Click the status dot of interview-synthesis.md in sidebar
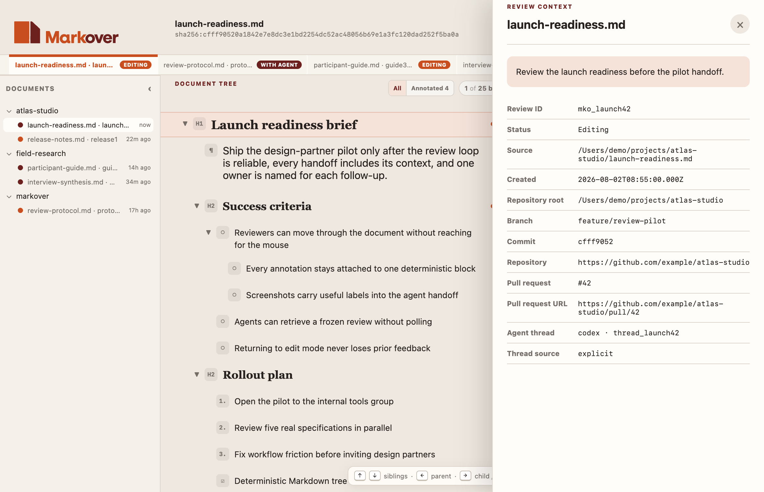The image size is (764, 492). click(20, 182)
